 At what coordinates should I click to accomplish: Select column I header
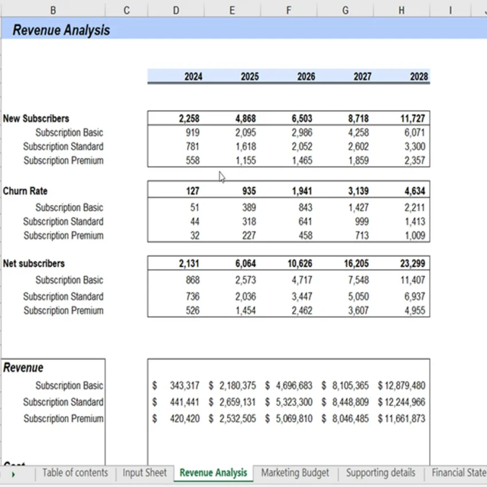(x=450, y=10)
